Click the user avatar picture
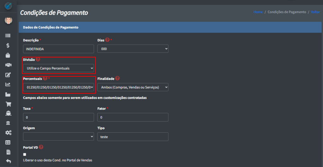Viewport: 323px width, 167px height. [x=8, y=21]
